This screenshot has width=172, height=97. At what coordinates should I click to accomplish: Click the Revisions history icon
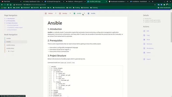(x=144, y=44)
